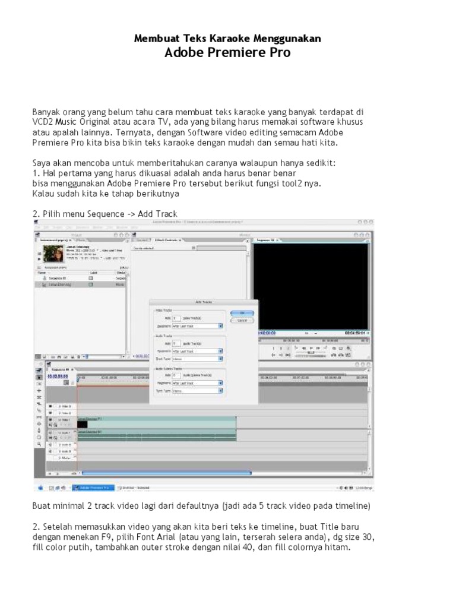Select the Rate Stretch tool
This screenshot has height=608, width=456.
click(39, 403)
